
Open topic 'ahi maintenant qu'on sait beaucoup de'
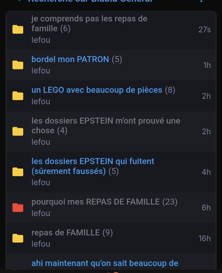pos(105,263)
